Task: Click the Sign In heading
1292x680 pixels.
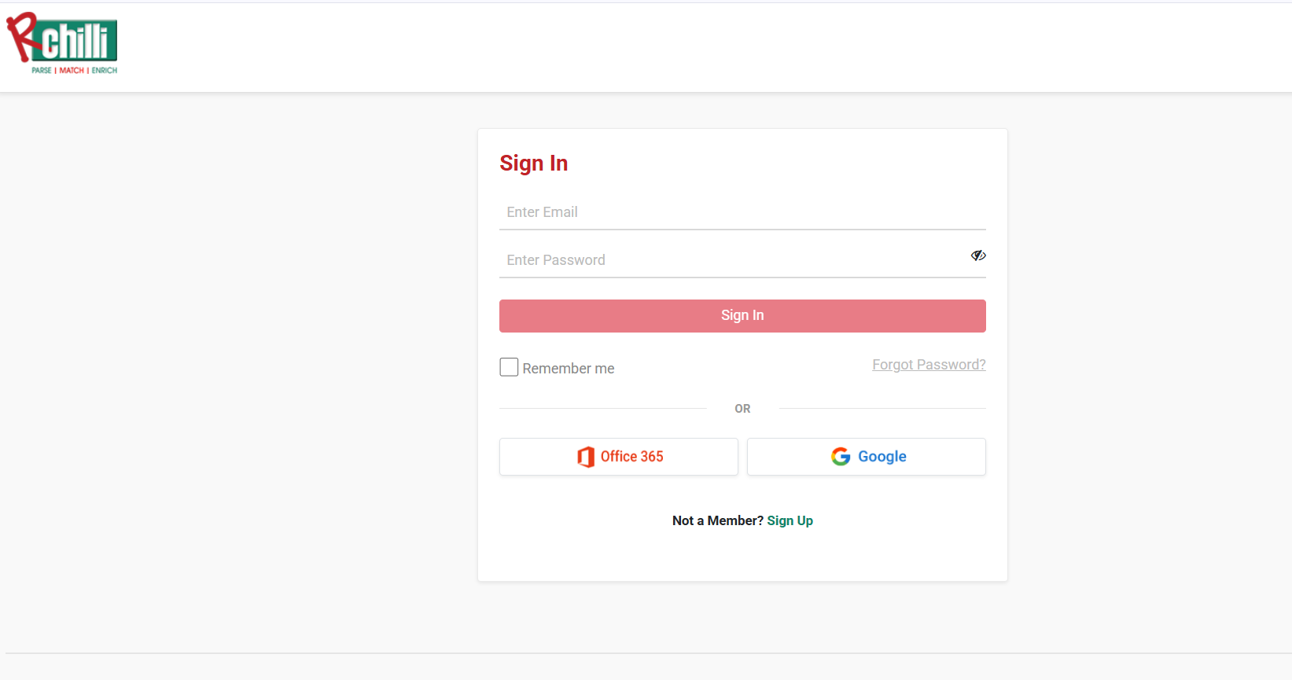Action: coord(534,164)
